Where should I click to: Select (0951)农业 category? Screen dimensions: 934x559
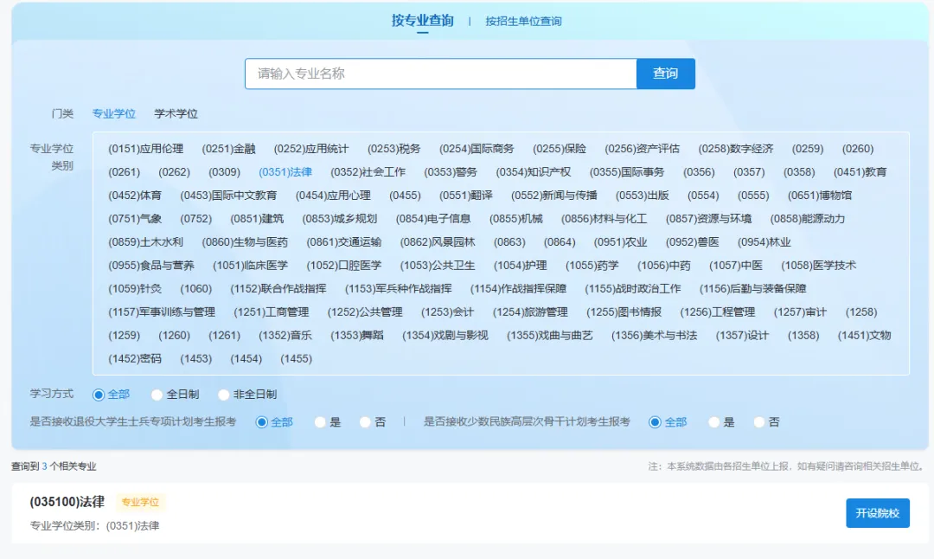(x=620, y=242)
